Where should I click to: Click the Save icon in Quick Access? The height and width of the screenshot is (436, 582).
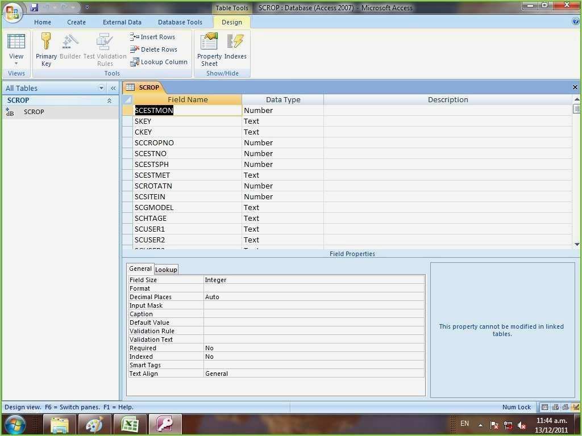pyautogui.click(x=34, y=8)
